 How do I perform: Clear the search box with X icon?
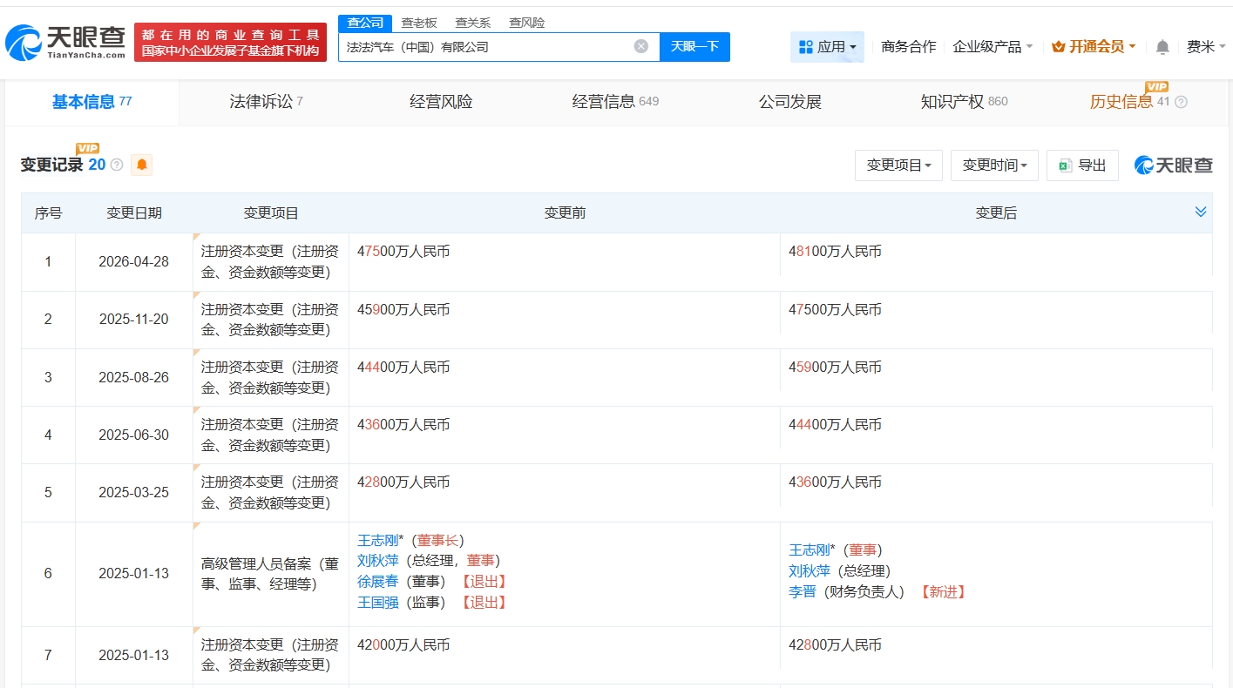640,46
